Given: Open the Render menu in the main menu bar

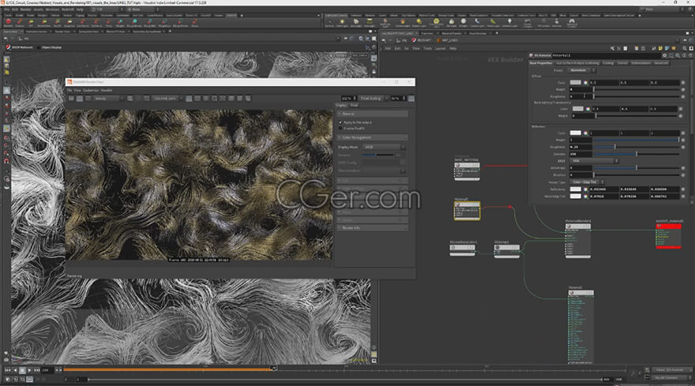Looking at the screenshot, I should tap(26, 9).
